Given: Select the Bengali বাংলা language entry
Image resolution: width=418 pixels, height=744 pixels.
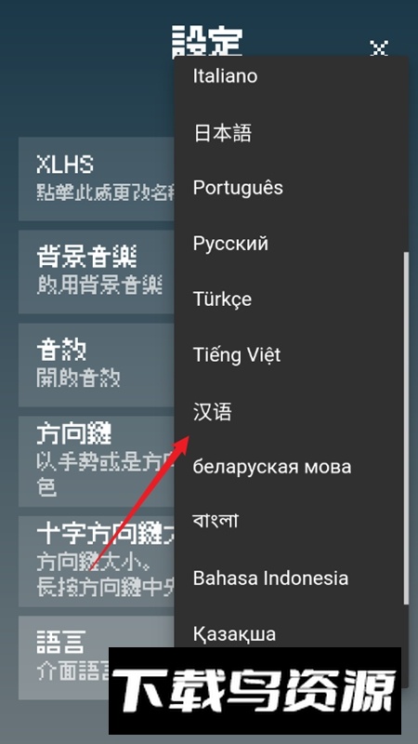Looking at the screenshot, I should click(x=291, y=523).
